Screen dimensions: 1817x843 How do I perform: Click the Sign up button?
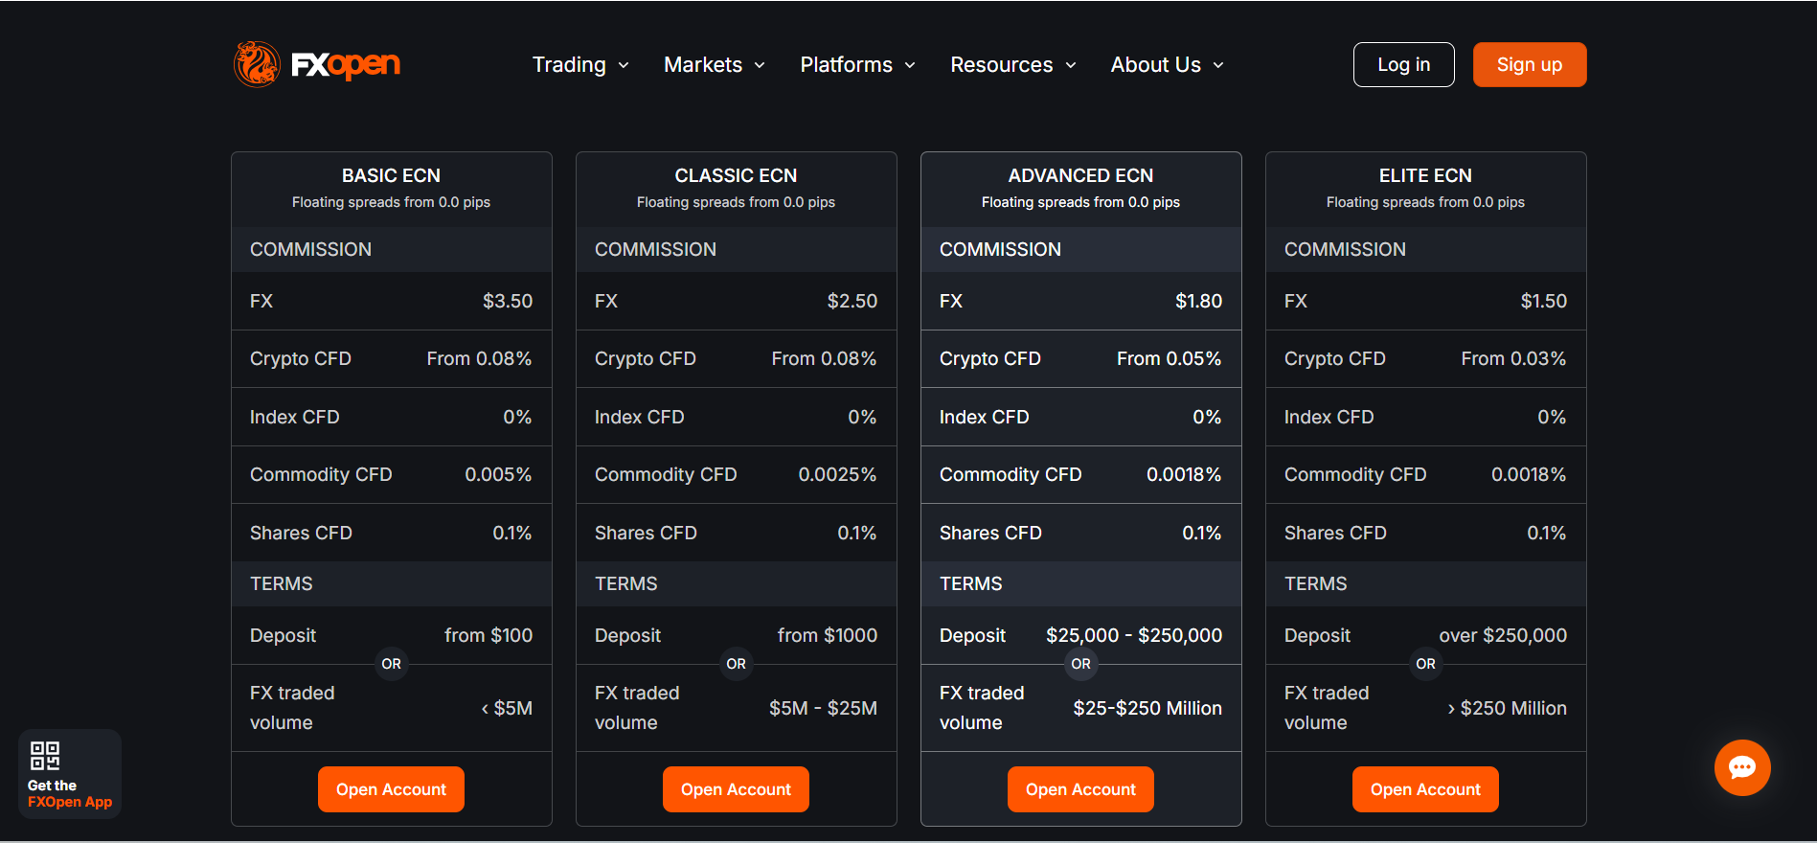(1530, 64)
